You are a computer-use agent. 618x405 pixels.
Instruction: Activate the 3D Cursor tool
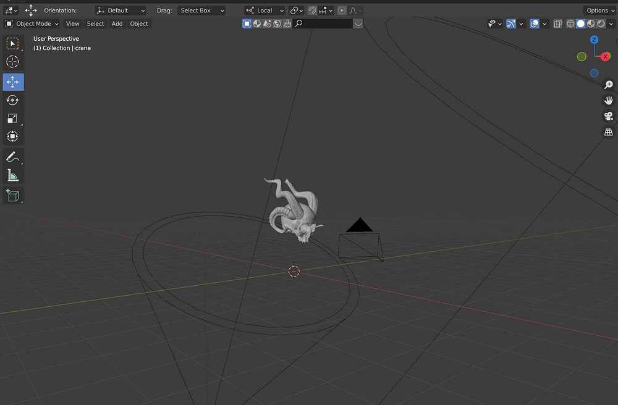13,62
